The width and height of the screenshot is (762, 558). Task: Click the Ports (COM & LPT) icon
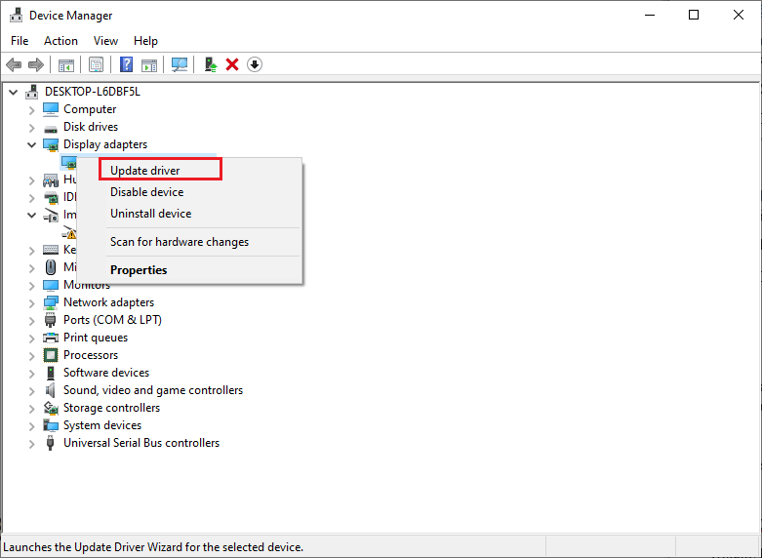click(x=50, y=320)
